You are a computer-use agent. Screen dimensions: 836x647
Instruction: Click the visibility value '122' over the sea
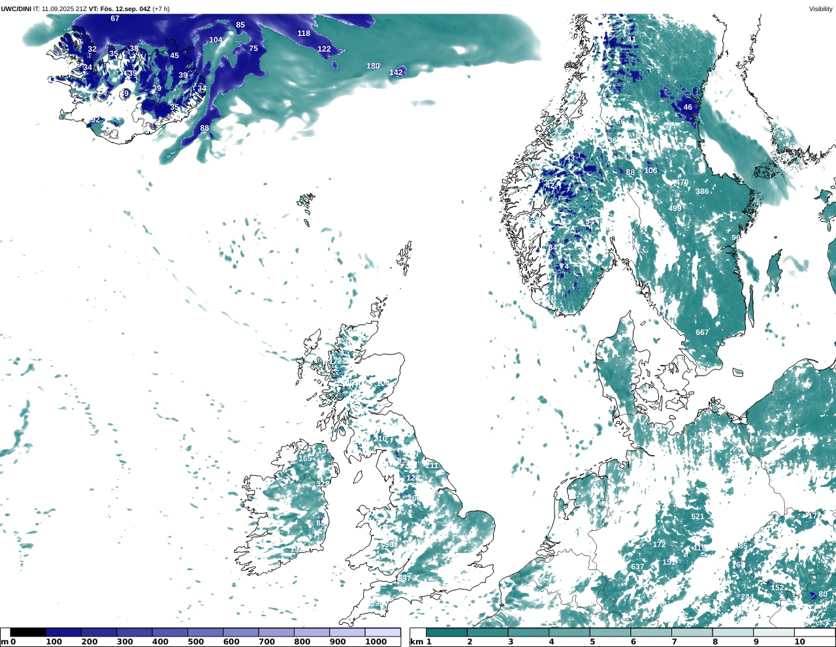[324, 49]
